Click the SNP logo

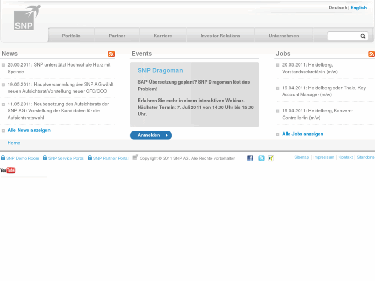27,18
